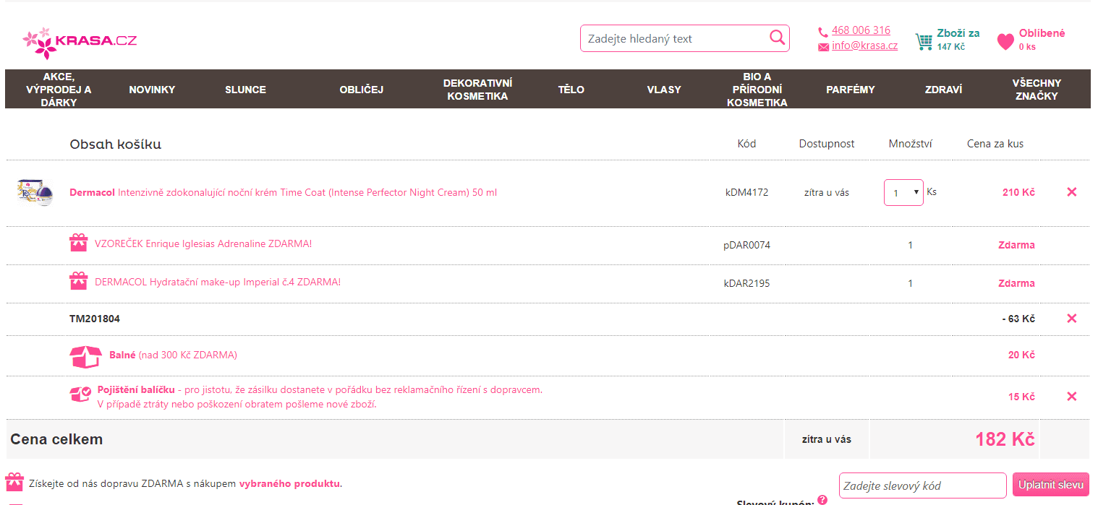Viewport: 1098px width, 505px height.
Task: Open favorites via heart icon
Action: point(1005,42)
